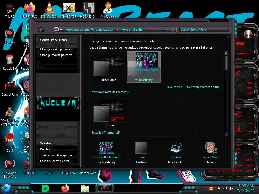259x194 pixels.
Task: Click the Color link label
Action: [141, 157]
